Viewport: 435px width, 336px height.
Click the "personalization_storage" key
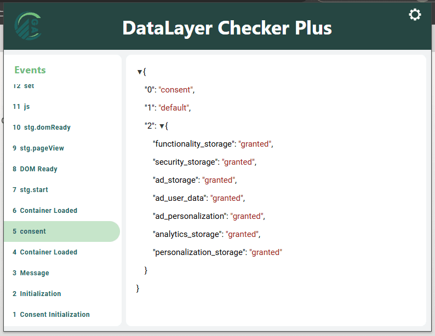(x=199, y=252)
